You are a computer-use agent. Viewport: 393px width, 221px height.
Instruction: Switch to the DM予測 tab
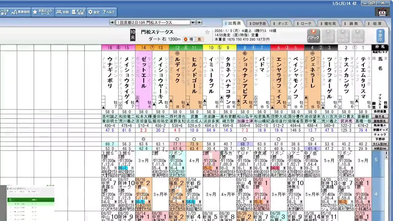259,23
